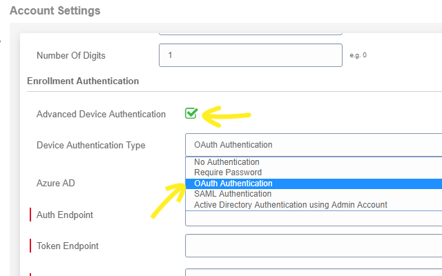Click the Token Endpoint field label
This screenshot has width=442, height=276.
pos(68,246)
